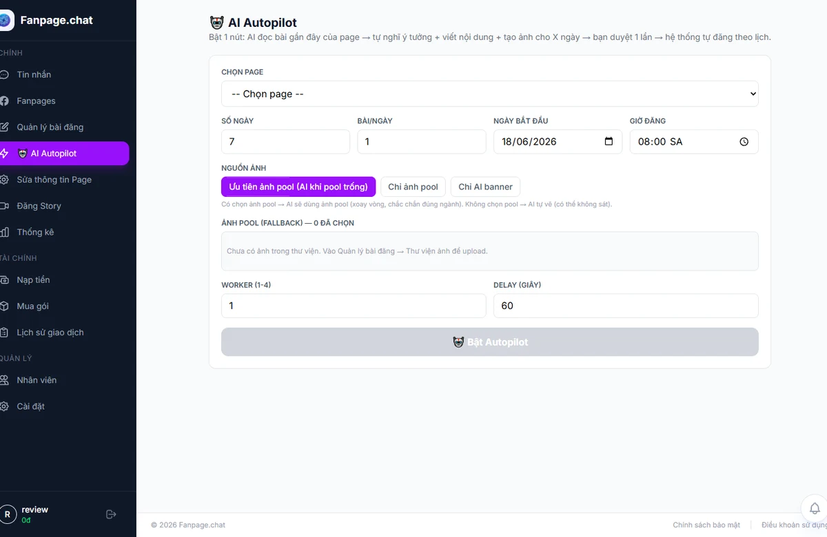Select Sửa thông tin Page menu item
This screenshot has height=537, width=827.
pyautogui.click(x=64, y=180)
